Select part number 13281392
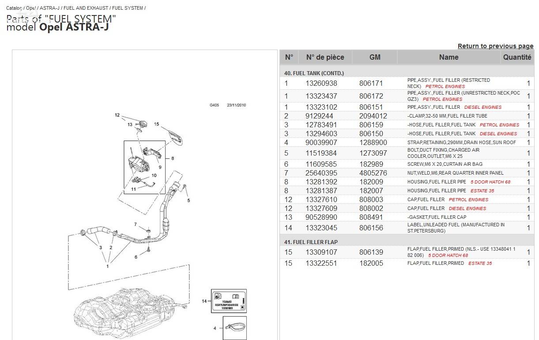The image size is (539, 340). tap(321, 182)
